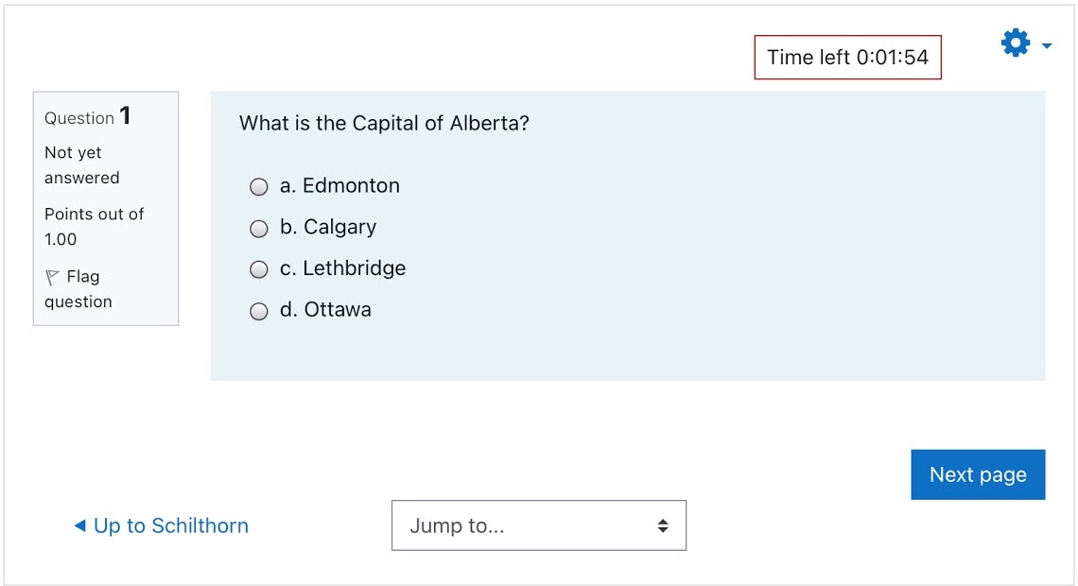Click the Flag question link

(78, 289)
